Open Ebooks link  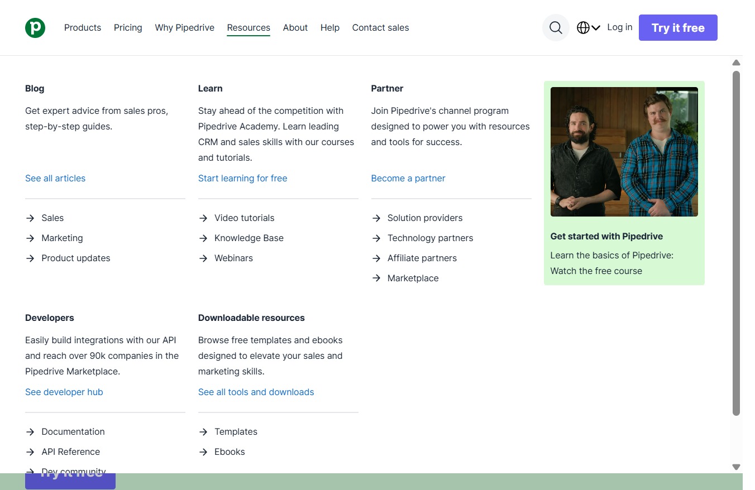coord(230,452)
